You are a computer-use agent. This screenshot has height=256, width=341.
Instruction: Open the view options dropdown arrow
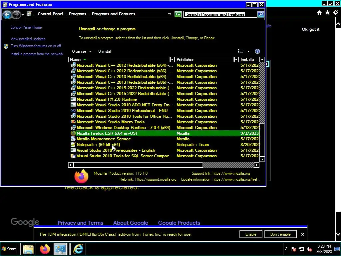[248, 51]
